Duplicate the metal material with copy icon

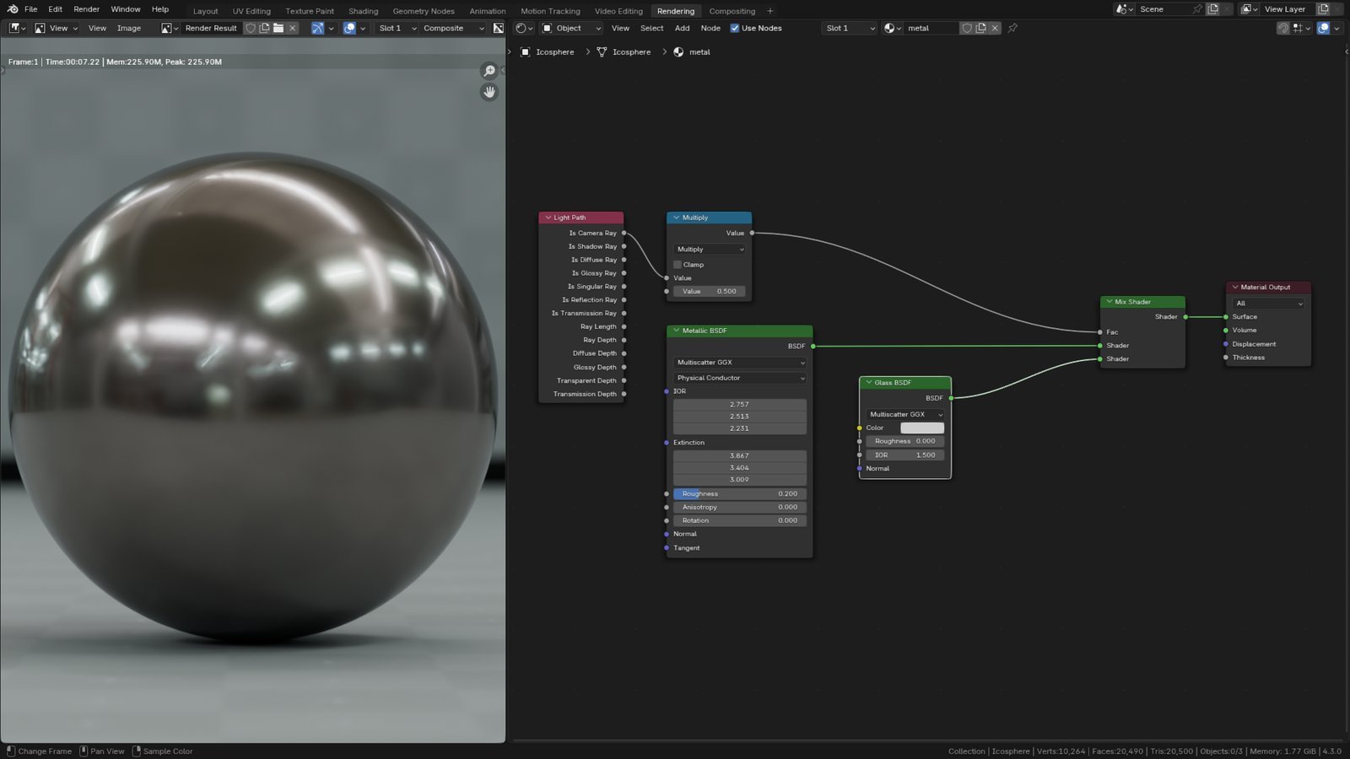[x=980, y=28]
